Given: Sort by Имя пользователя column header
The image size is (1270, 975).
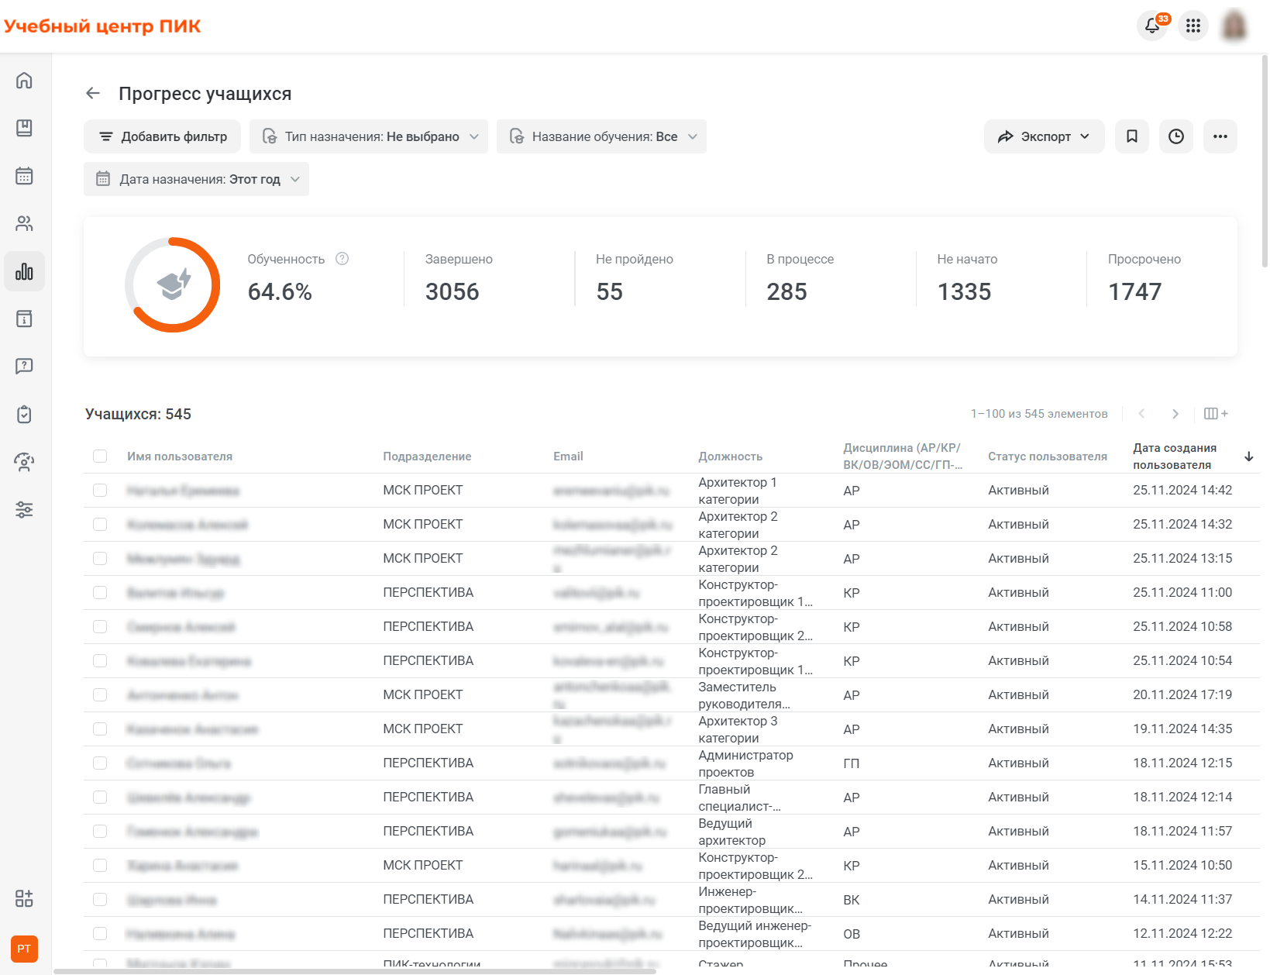Looking at the screenshot, I should pyautogui.click(x=180, y=456).
